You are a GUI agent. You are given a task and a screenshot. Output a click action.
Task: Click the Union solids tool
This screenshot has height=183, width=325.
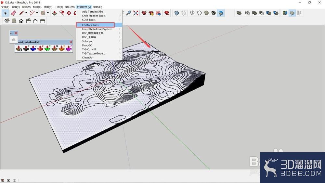(x=254, y=13)
